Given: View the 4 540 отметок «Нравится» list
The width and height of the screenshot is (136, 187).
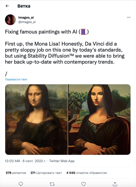Looking at the screenshot, I should coord(87,173).
